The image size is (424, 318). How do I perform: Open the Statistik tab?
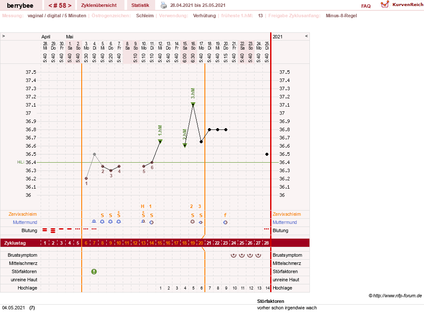[x=140, y=5]
